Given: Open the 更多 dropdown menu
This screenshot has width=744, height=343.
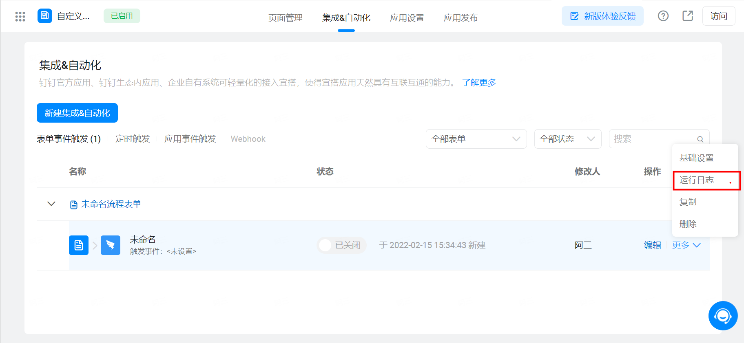Looking at the screenshot, I should click(x=686, y=245).
